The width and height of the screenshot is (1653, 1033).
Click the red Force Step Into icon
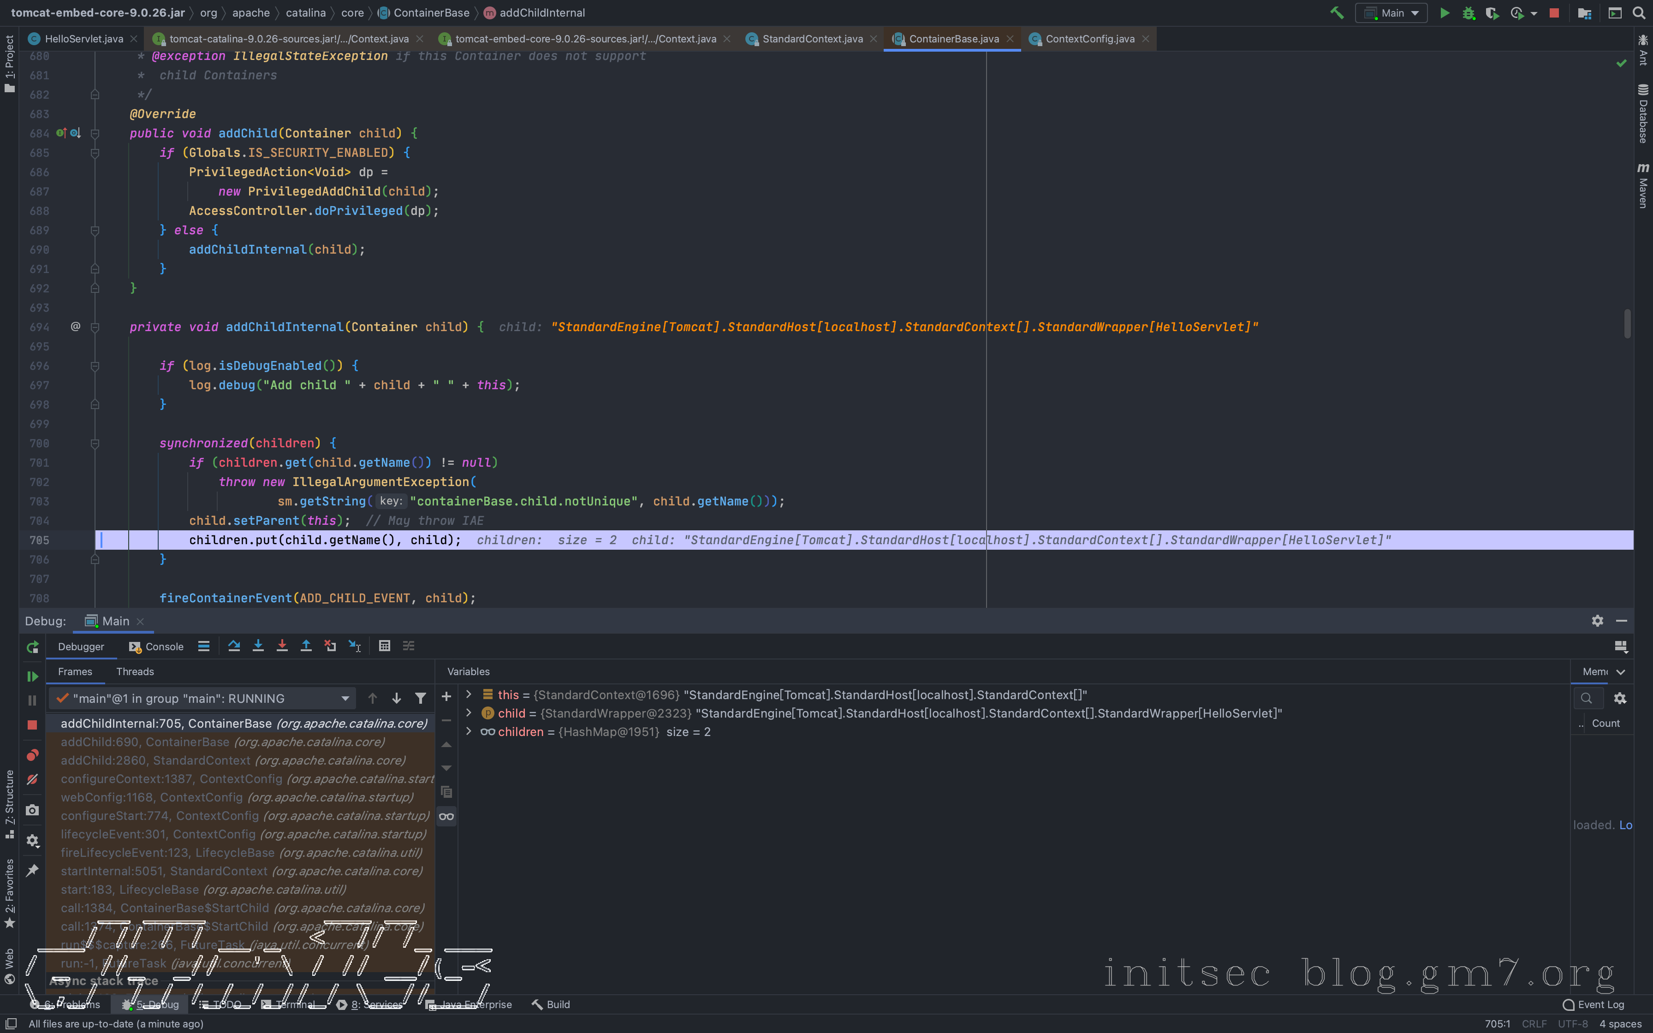(282, 646)
